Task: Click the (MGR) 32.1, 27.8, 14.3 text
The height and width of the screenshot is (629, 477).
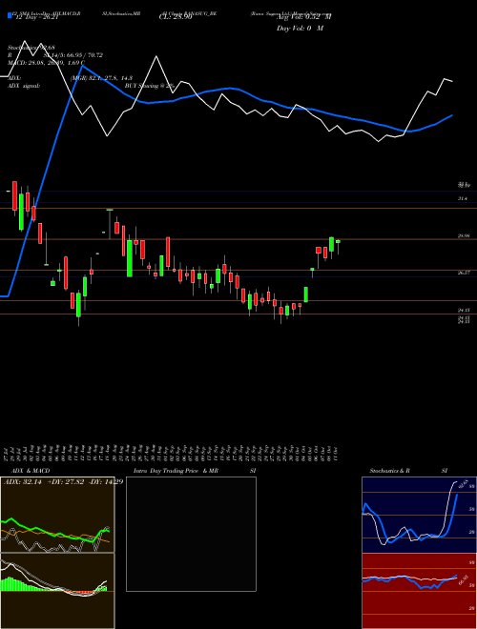Action: (x=101, y=78)
